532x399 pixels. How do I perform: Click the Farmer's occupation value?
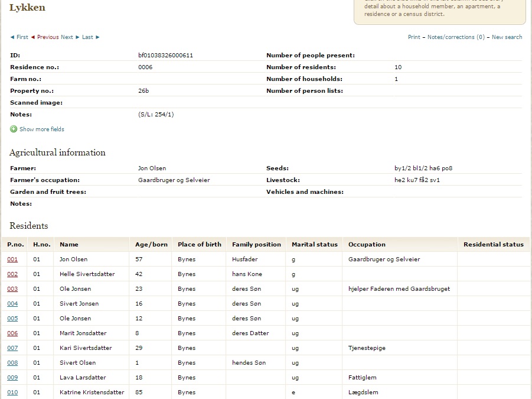point(174,180)
